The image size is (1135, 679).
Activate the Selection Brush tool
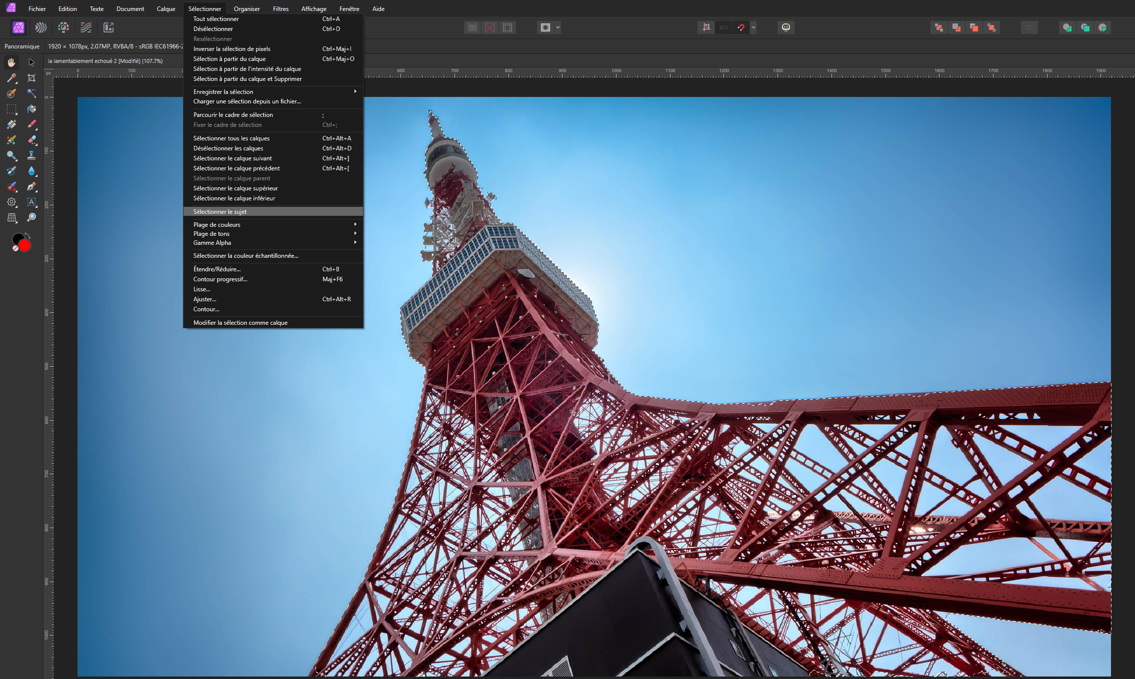pos(11,93)
